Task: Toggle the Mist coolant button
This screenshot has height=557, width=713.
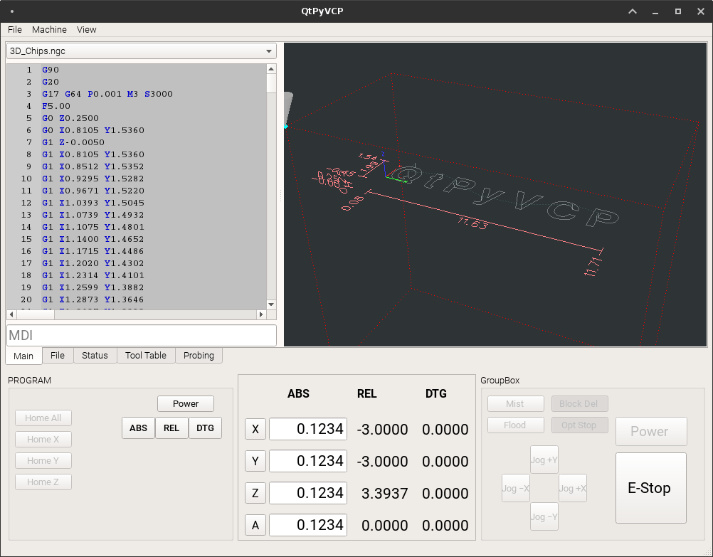Action: click(x=516, y=404)
